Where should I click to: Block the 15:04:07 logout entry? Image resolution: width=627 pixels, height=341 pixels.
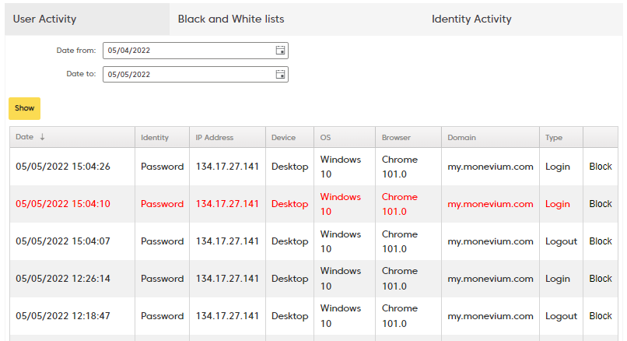601,241
